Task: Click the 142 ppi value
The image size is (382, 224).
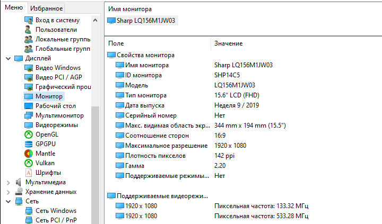Action: pyautogui.click(x=224, y=156)
